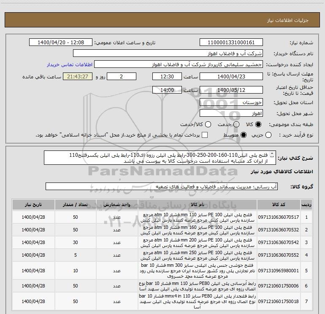Click the 110 mm flange product name in row 1
Screen dimensions: 325x314
(x=198, y=217)
